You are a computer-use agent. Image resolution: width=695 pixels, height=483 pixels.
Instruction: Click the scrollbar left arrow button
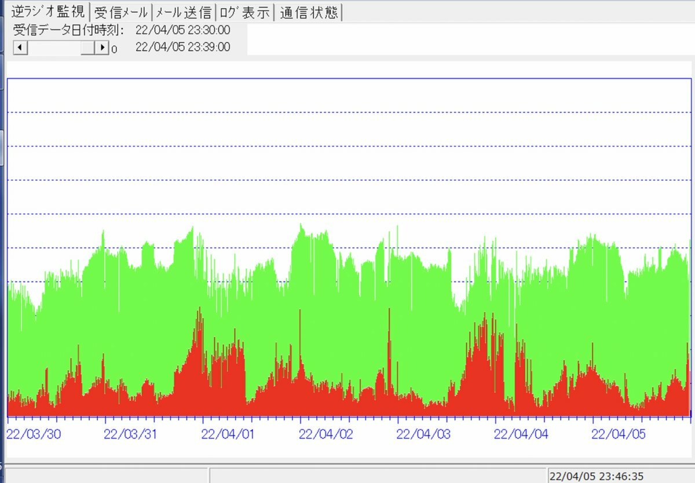click(x=19, y=48)
